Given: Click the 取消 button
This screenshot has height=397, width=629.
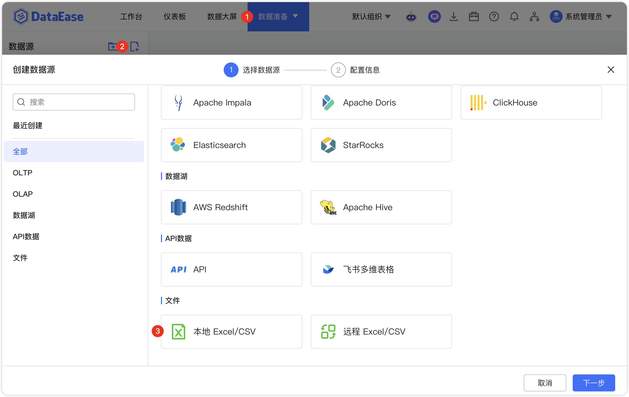Looking at the screenshot, I should click(x=545, y=383).
